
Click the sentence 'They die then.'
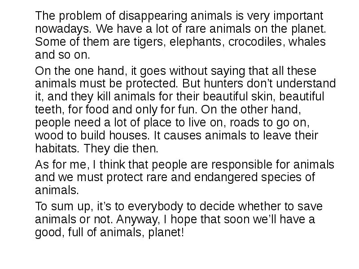[121, 148]
